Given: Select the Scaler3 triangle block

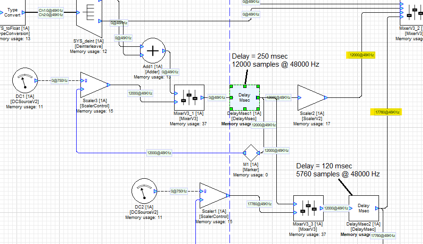Looking at the screenshot, I should (x=94, y=85).
